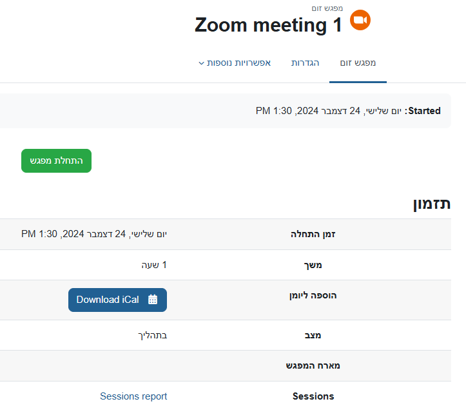
Task: Click the בתהליך status value
Action: point(153,335)
